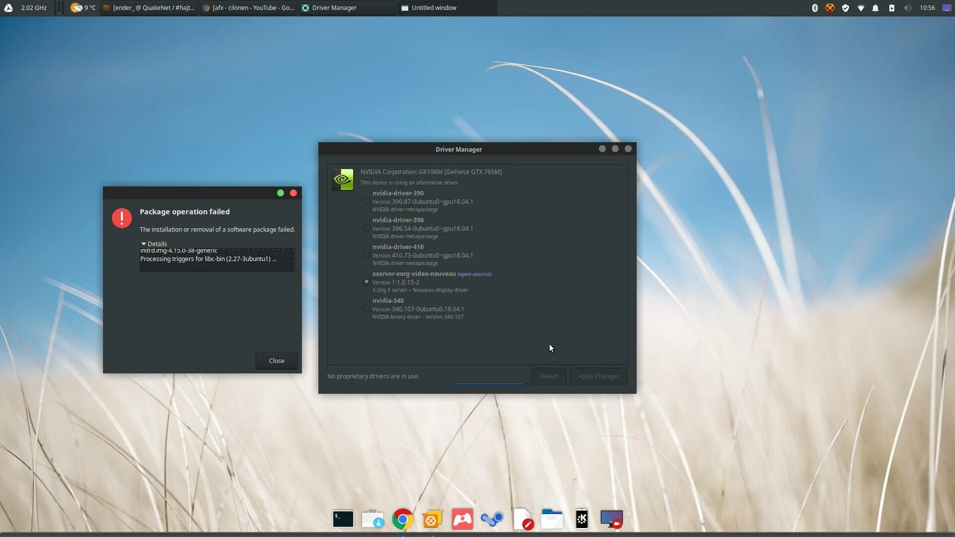Click the 10:56 clock in panel
This screenshot has width=955, height=537.
[927, 8]
